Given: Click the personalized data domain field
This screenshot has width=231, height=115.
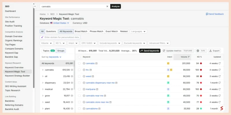Looking at the screenshot, I should point(60,37).
